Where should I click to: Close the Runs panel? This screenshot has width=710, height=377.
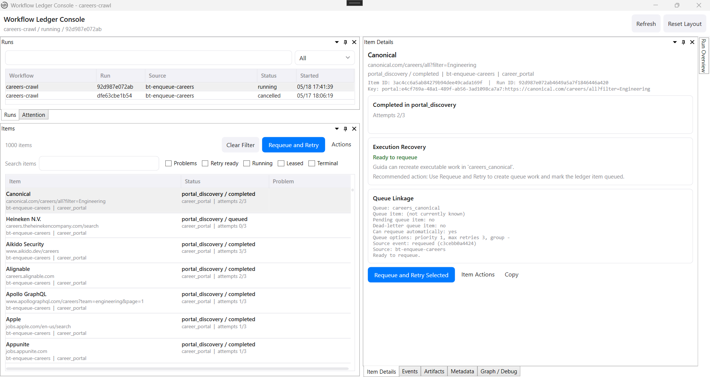coord(354,42)
